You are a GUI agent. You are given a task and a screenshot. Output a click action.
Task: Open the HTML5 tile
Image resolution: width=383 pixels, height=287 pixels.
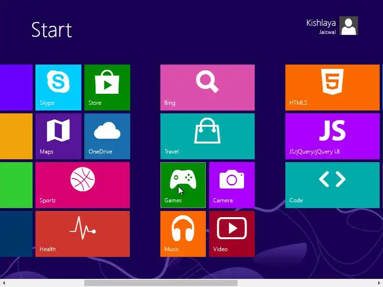pyautogui.click(x=332, y=88)
